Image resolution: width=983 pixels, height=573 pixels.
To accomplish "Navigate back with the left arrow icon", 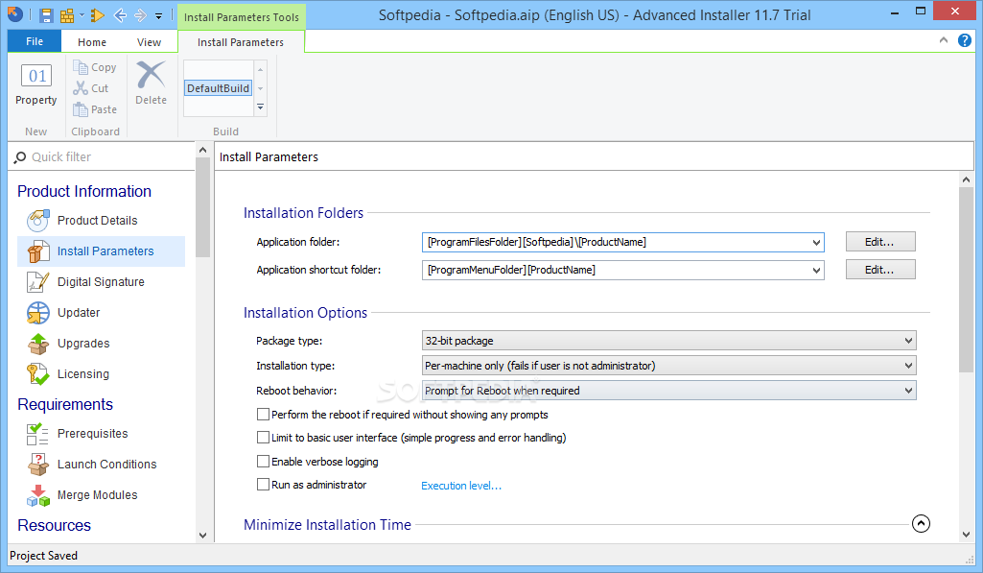I will [121, 15].
